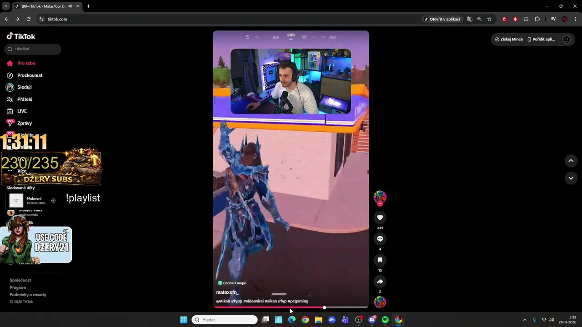The image size is (582, 327).
Task: Click the Central Europe location tag
Action: click(232, 283)
